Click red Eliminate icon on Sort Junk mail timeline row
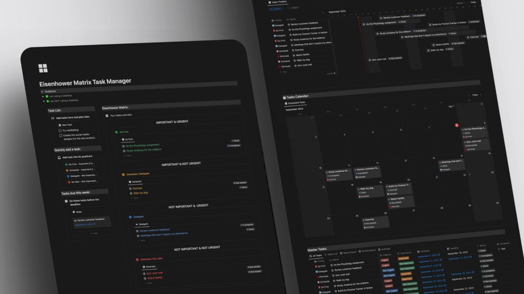The width and height of the screenshot is (524, 294). [279, 67]
